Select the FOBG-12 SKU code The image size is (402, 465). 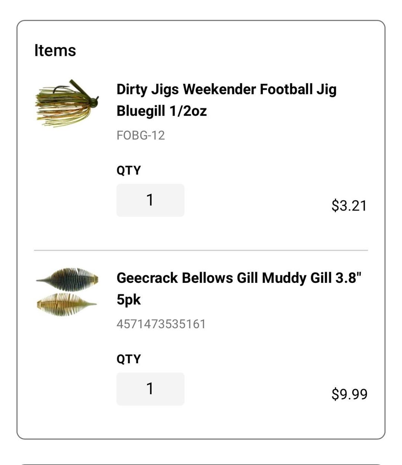click(x=140, y=135)
